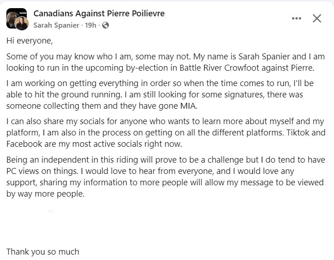Click paragraph beginning 'I am working on getting'
Viewport: 334px width, 260px height.
pos(160,94)
